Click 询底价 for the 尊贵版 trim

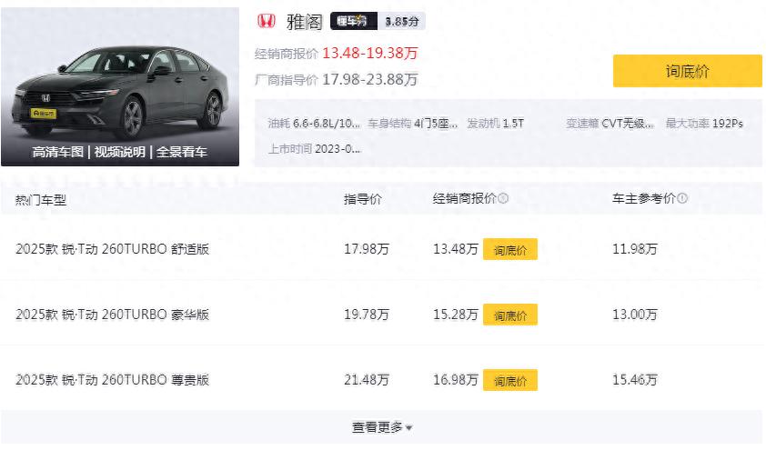[x=509, y=380]
